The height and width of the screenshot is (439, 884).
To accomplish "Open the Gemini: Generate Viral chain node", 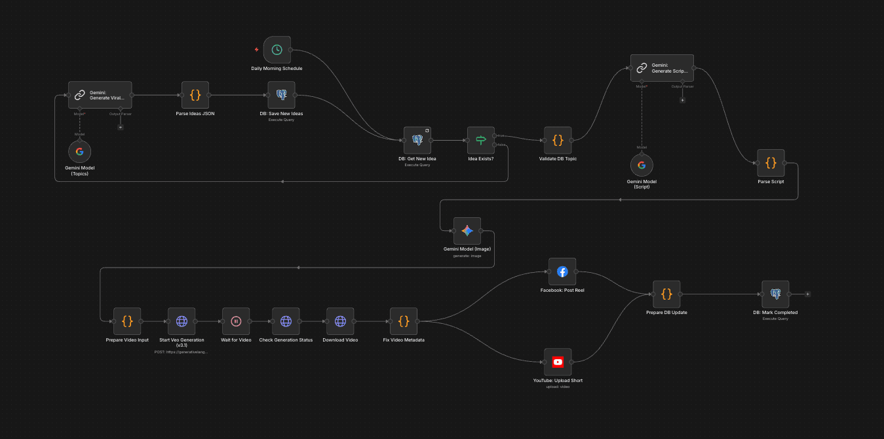I will tap(100, 95).
